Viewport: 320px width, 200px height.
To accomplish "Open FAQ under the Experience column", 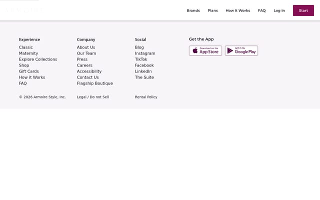I will 23,83.
